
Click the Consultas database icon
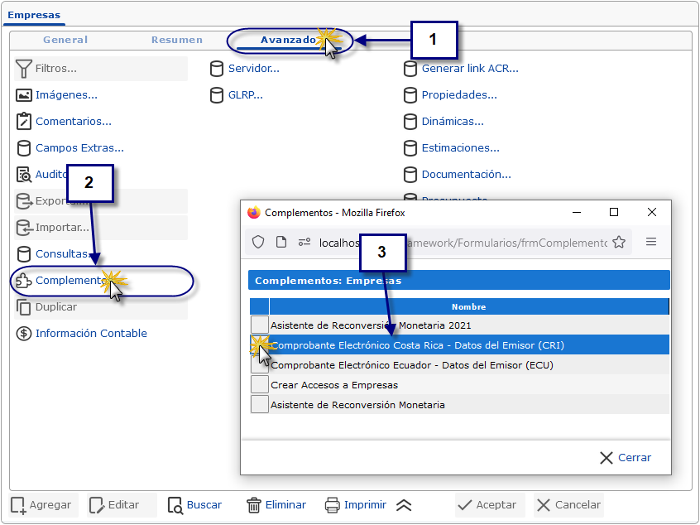pyautogui.click(x=24, y=253)
